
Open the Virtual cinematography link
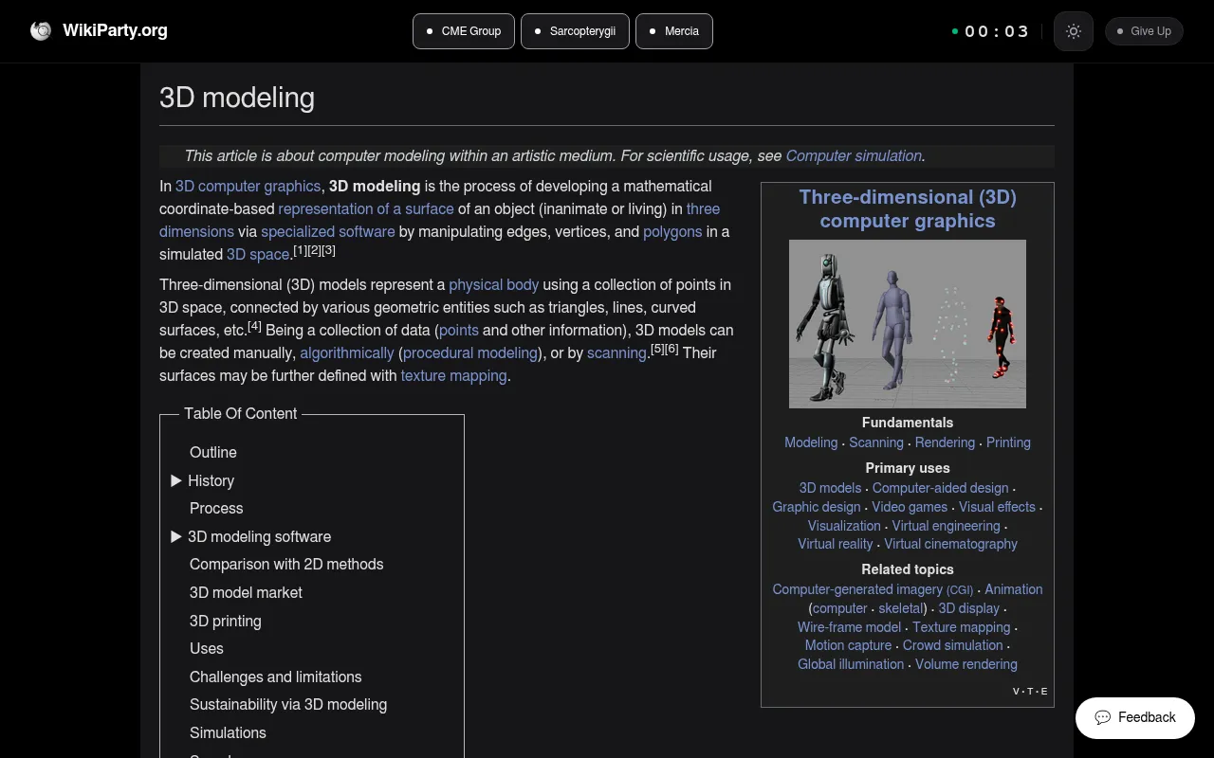point(950,544)
